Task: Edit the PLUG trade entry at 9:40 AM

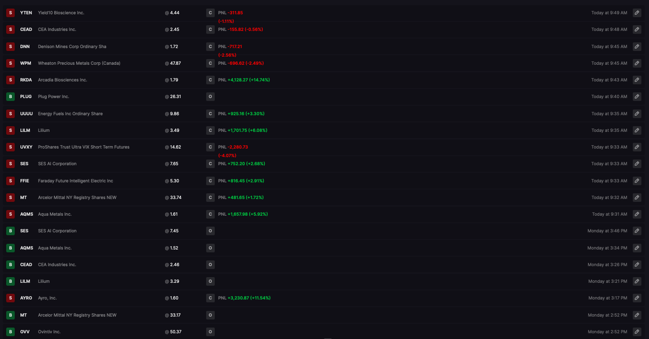Action: 637,97
